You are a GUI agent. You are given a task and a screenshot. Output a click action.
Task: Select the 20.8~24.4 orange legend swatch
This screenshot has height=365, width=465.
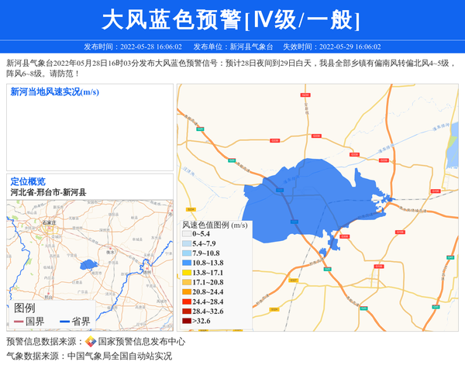(186, 292)
